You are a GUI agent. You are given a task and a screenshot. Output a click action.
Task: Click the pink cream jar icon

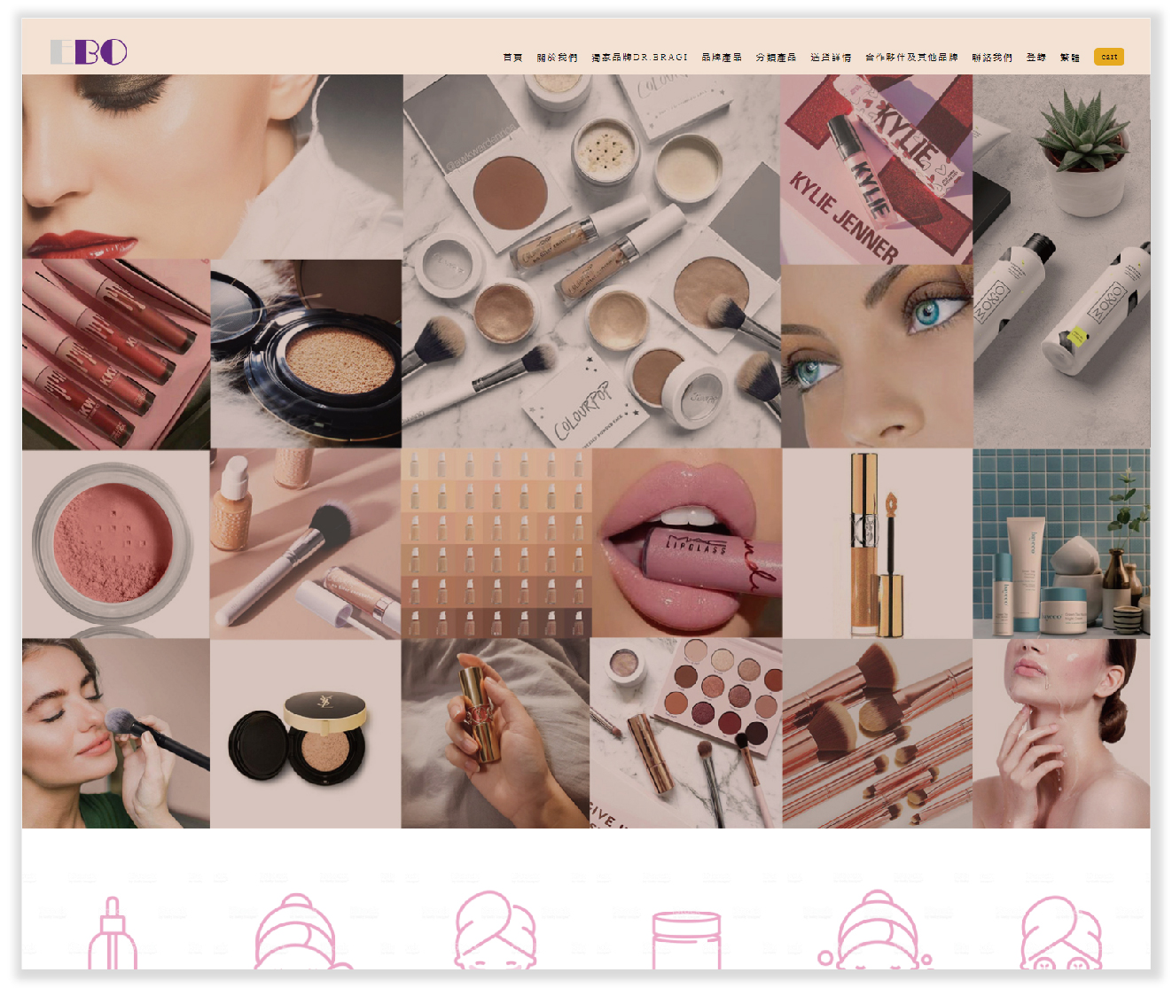tap(686, 939)
